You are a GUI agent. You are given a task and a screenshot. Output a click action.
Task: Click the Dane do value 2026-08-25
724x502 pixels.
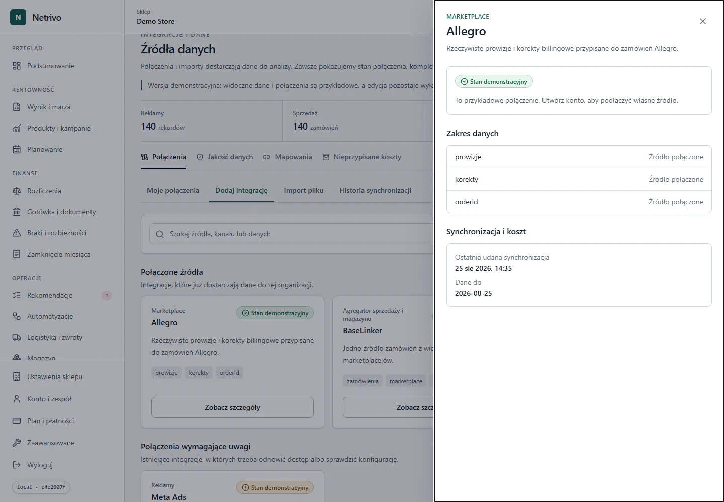click(x=474, y=293)
